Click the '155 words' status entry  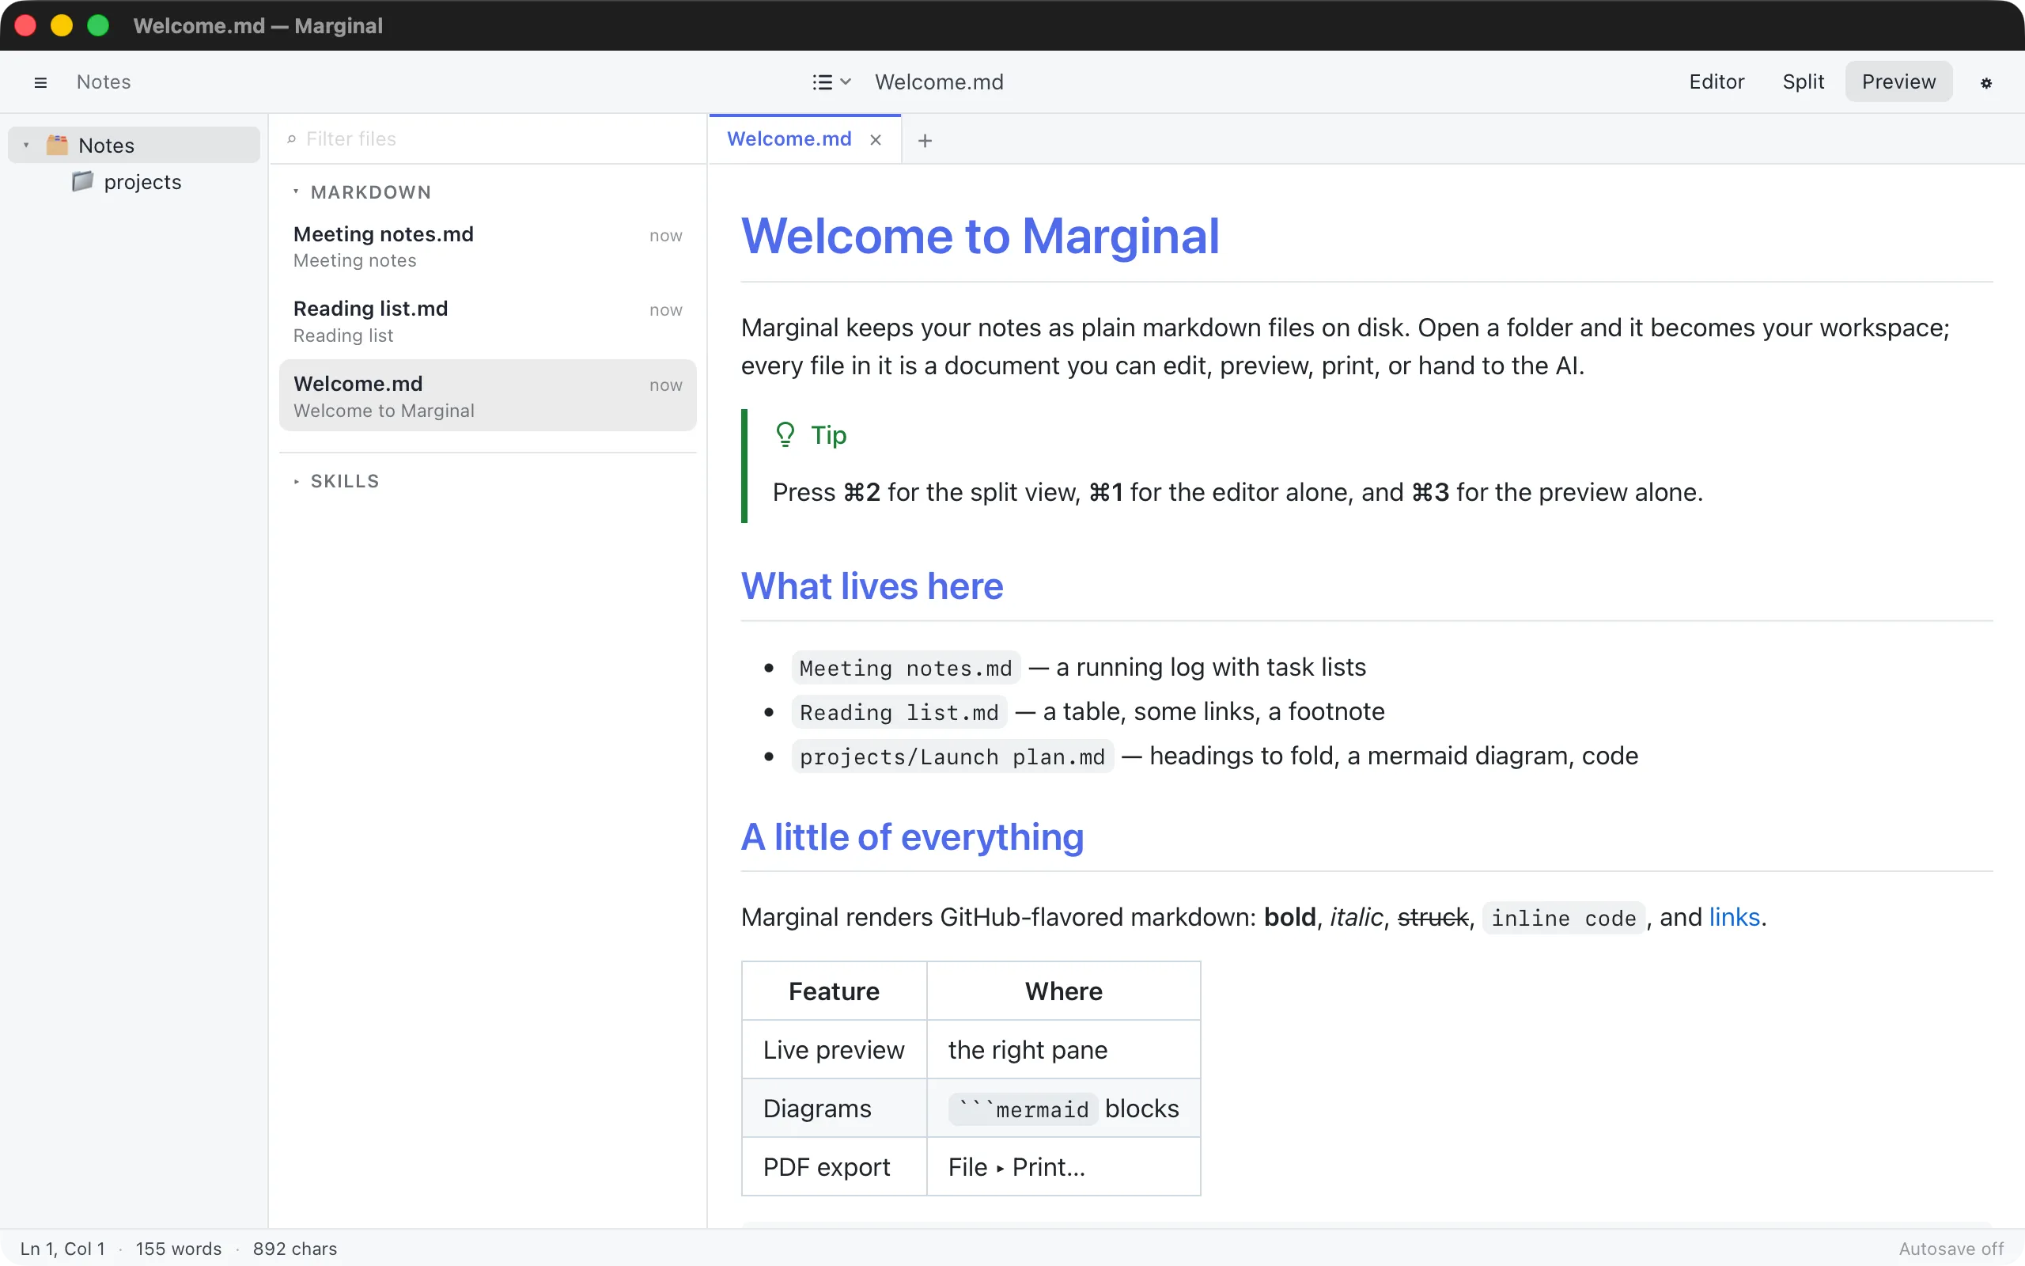click(x=178, y=1249)
